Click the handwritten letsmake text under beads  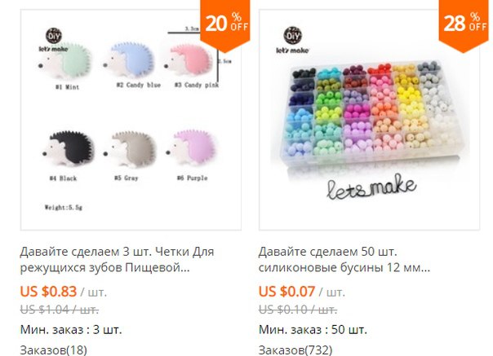[x=371, y=187]
